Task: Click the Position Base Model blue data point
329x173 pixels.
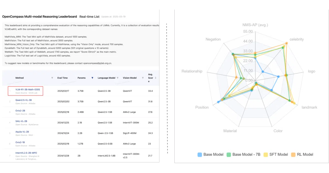Action: click(x=218, y=102)
